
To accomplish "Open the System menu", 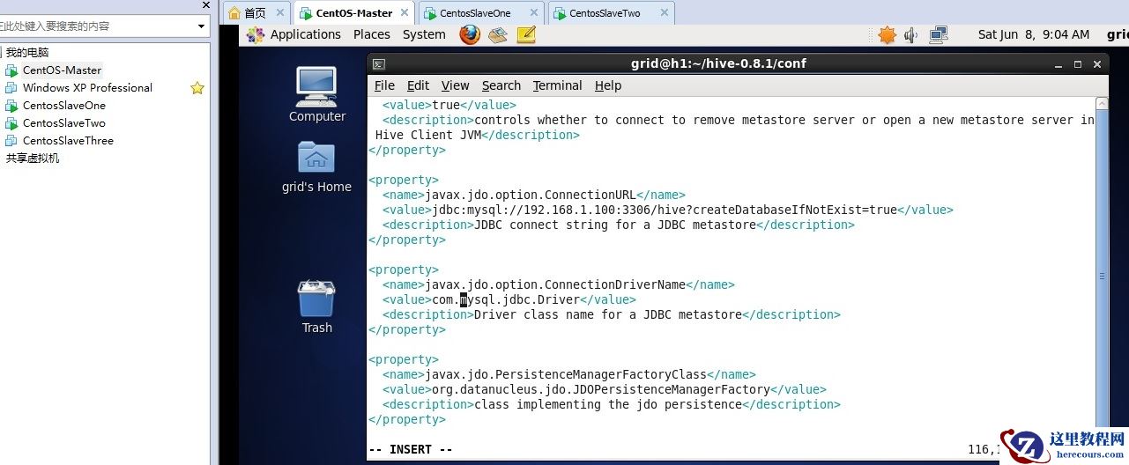I will [424, 34].
